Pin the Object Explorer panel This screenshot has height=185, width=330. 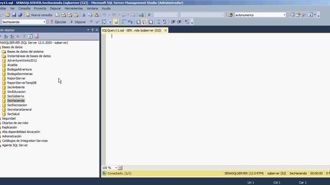coord(92,30)
